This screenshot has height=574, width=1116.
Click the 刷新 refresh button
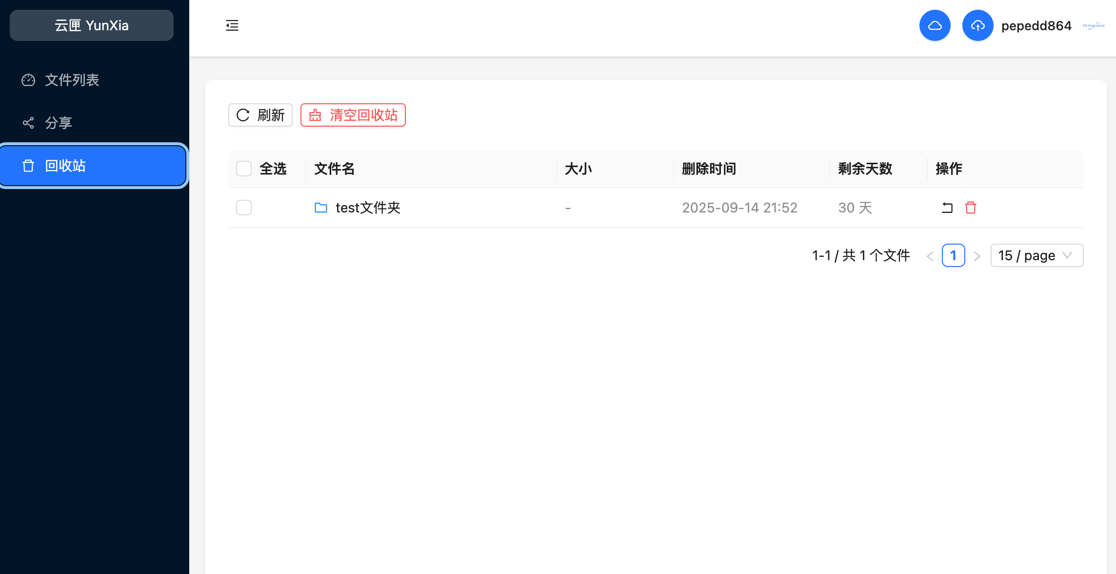(260, 115)
